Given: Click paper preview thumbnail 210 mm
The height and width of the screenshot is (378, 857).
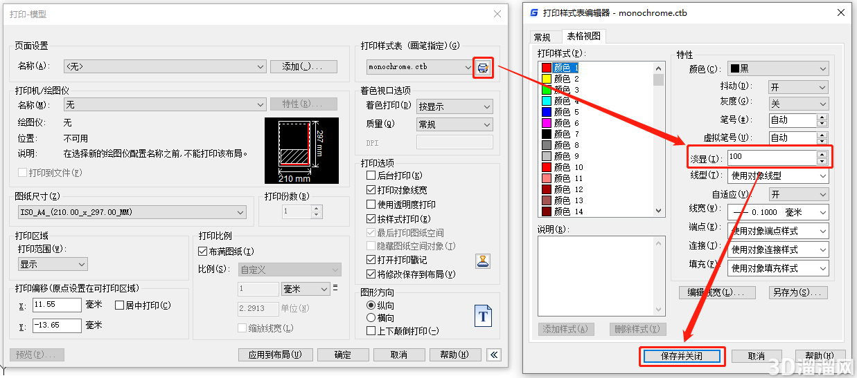Looking at the screenshot, I should pyautogui.click(x=302, y=151).
